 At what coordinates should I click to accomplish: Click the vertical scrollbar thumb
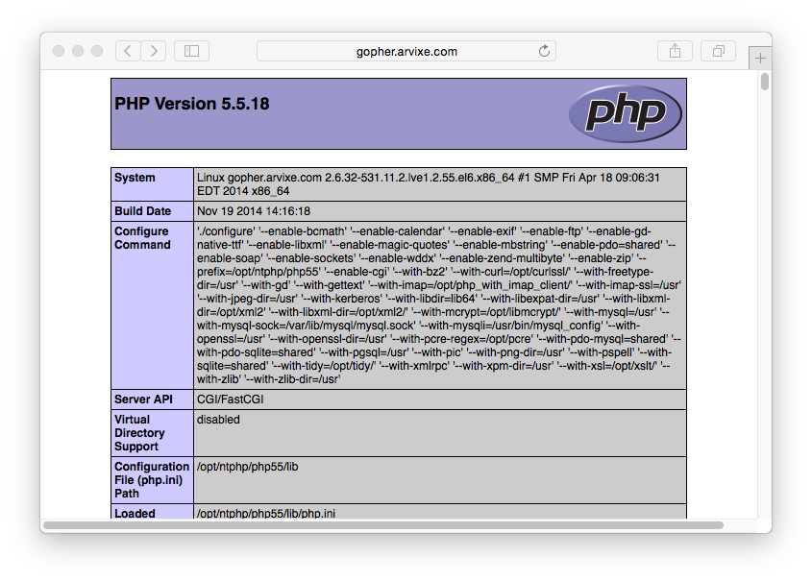pyautogui.click(x=764, y=82)
